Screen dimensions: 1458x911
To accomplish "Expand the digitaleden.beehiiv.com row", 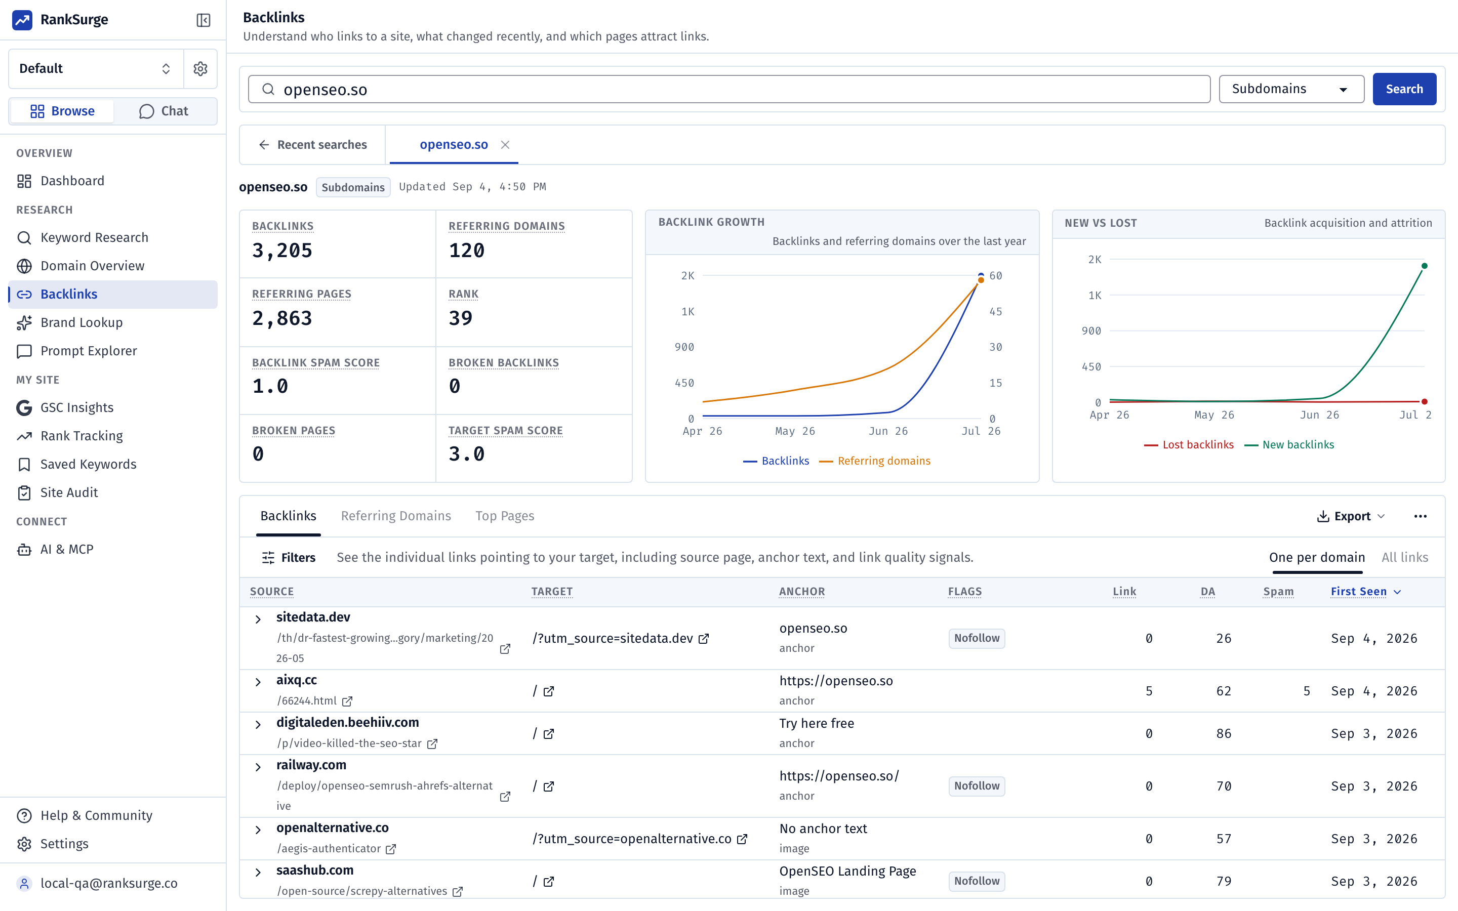I will coord(258,725).
